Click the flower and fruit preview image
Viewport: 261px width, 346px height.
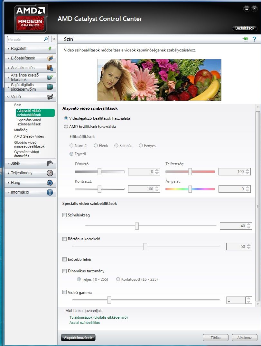click(x=159, y=80)
